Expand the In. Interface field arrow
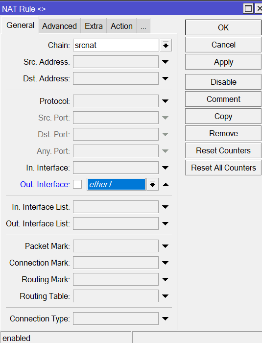This screenshot has width=262, height=343. (166, 168)
